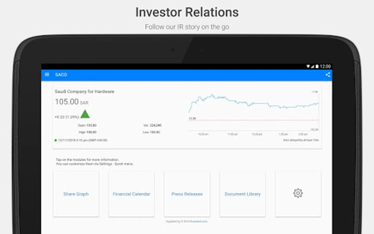Tap the 12:00 clock in the status bar
Screen dimensions: 374x234
325,67
